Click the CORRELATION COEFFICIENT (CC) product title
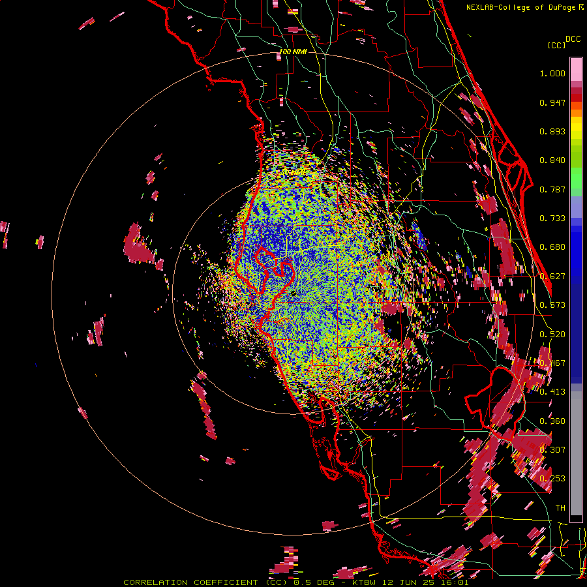 [206, 582]
